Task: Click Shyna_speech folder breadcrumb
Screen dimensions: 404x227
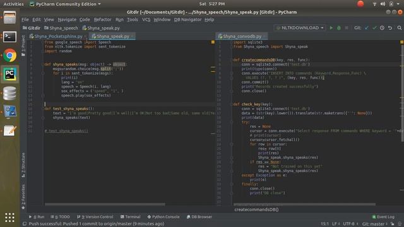Action: click(x=61, y=28)
